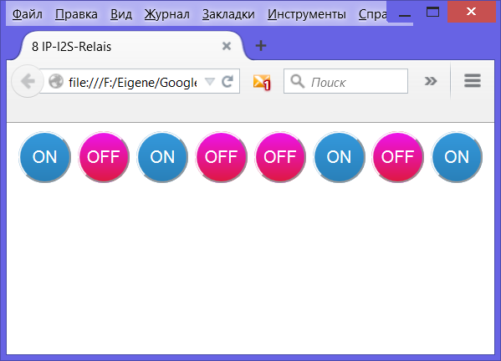Open the mail notification envelope icon
The height and width of the screenshot is (361, 501).
pyautogui.click(x=262, y=82)
